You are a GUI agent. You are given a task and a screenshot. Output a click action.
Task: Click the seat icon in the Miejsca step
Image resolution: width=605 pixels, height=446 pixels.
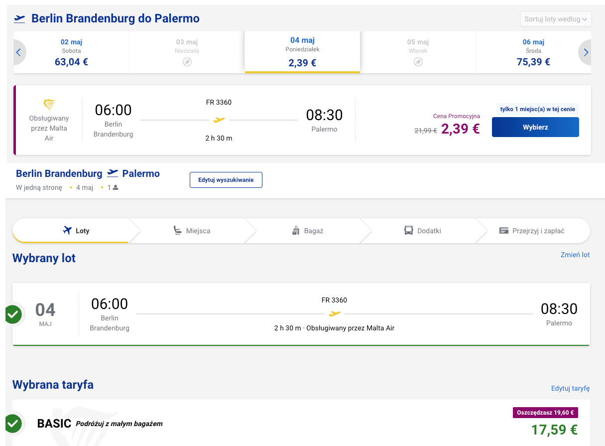pos(178,230)
